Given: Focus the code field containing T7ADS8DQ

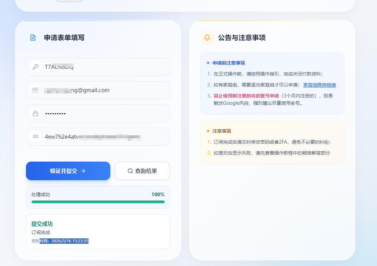Looking at the screenshot, I should click(106, 67).
